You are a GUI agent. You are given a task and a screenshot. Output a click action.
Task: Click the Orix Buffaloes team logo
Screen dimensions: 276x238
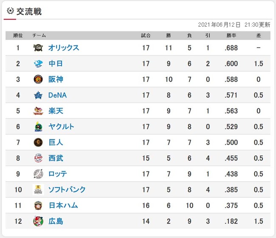38,48
